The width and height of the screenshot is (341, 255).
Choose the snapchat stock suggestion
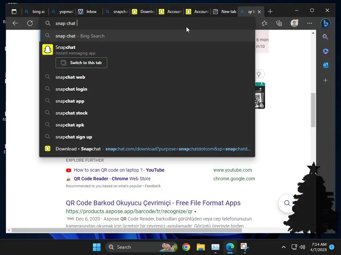[147, 113]
